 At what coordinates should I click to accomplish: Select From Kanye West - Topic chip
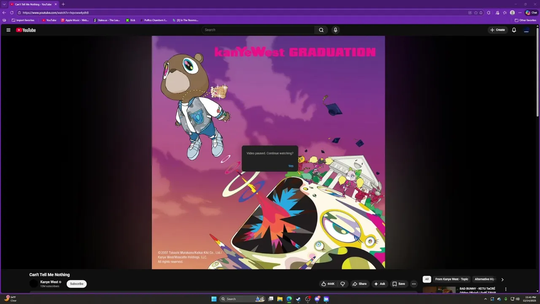(451, 279)
